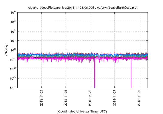Click the blue data band in the plot
163x114 pixels.
click(76, 55)
